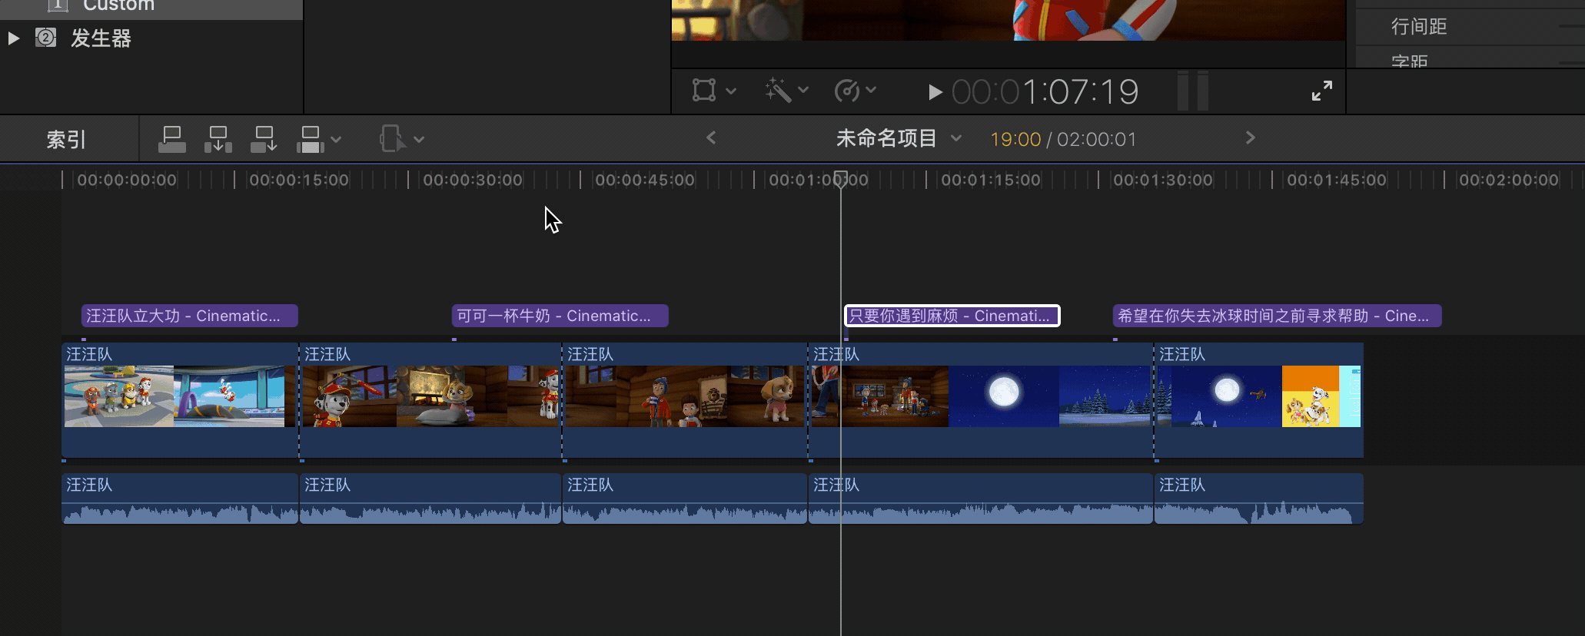Overwrite the storyline with selected clip

(311, 139)
